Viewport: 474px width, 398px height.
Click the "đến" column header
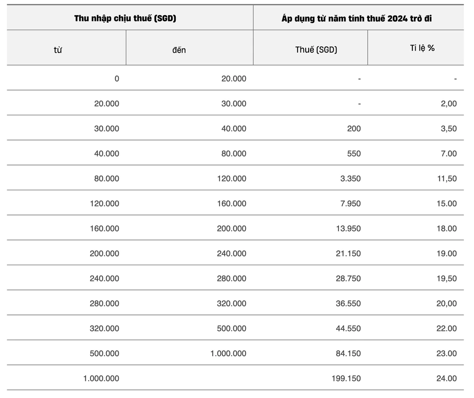(179, 49)
